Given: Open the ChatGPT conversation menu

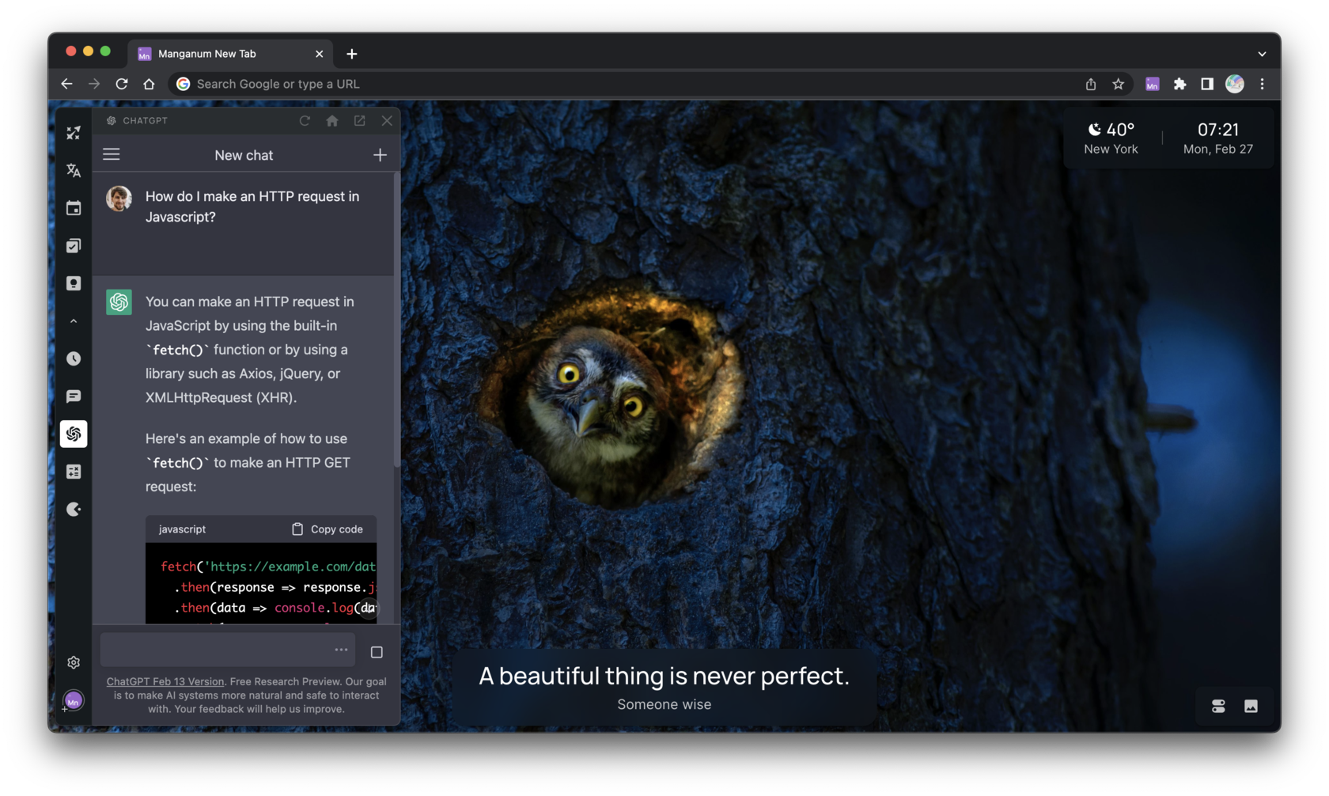Looking at the screenshot, I should coord(111,154).
